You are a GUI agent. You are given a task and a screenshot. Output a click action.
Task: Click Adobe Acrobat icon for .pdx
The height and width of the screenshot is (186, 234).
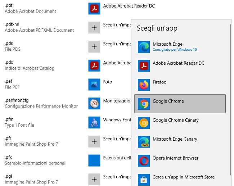point(94,65)
